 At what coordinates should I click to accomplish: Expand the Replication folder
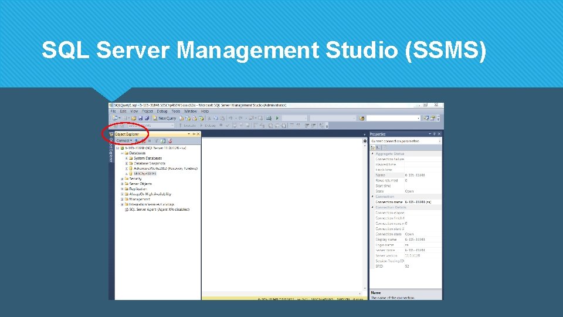click(x=122, y=188)
